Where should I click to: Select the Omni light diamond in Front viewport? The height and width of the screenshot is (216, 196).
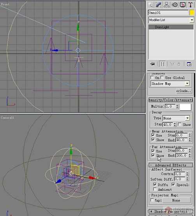[x=78, y=51]
